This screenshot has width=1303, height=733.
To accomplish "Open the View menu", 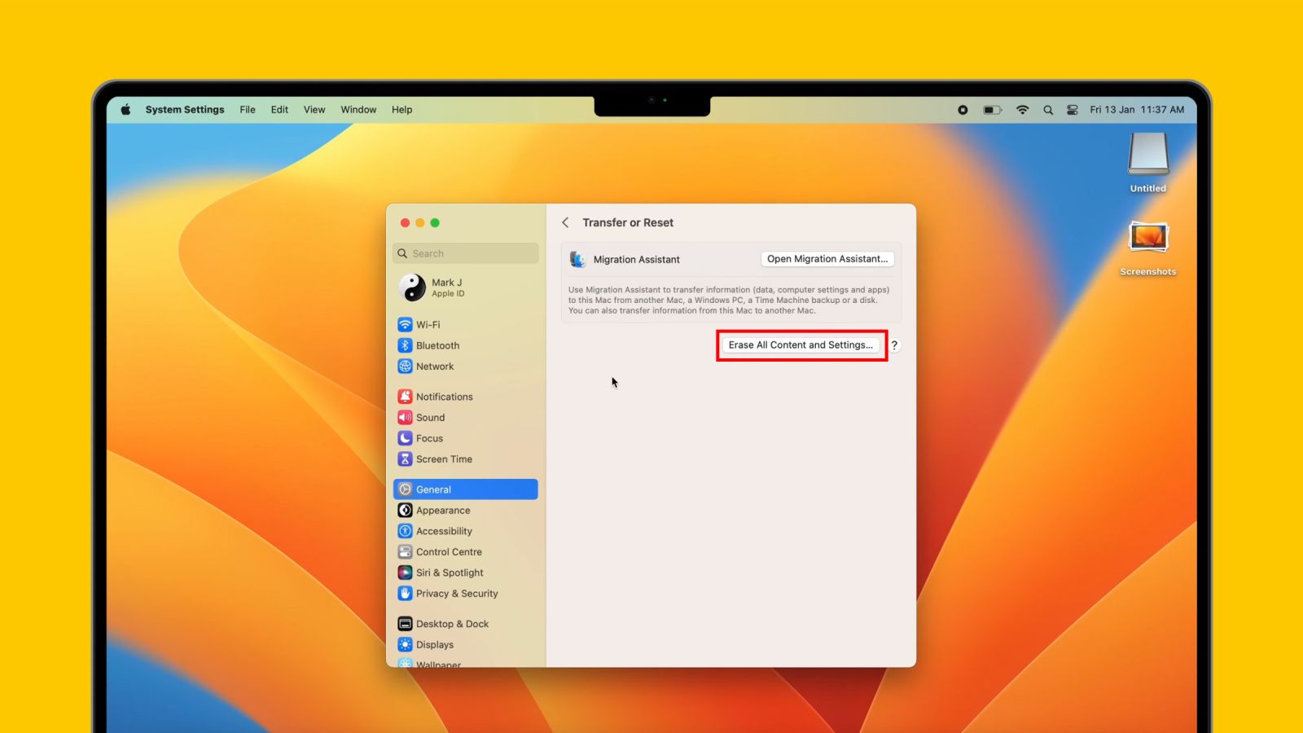I will pos(314,110).
